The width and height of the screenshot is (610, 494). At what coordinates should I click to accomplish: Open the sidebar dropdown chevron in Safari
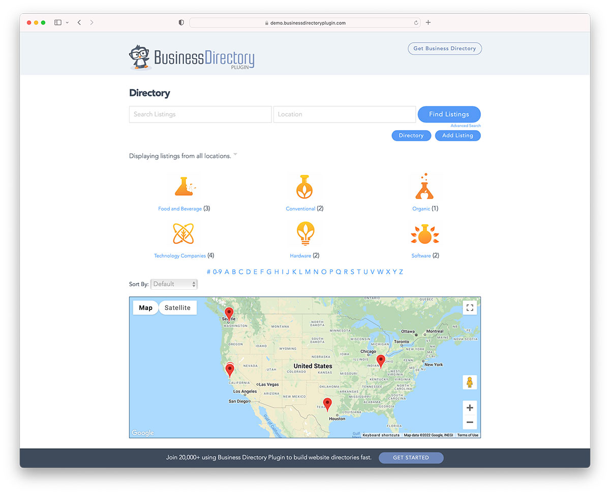[x=67, y=23]
